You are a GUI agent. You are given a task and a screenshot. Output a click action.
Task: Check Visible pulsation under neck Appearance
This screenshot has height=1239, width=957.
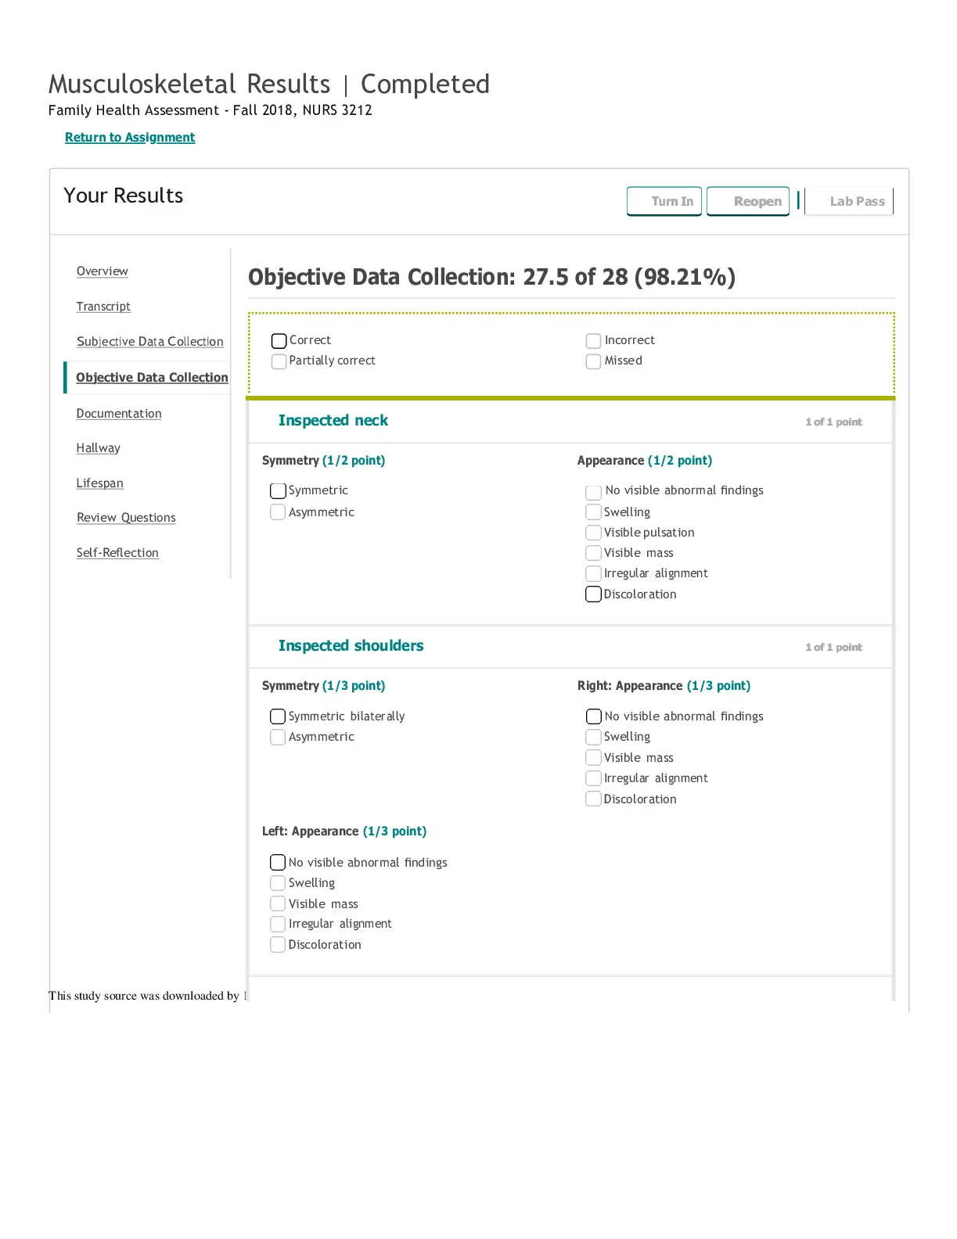593,533
